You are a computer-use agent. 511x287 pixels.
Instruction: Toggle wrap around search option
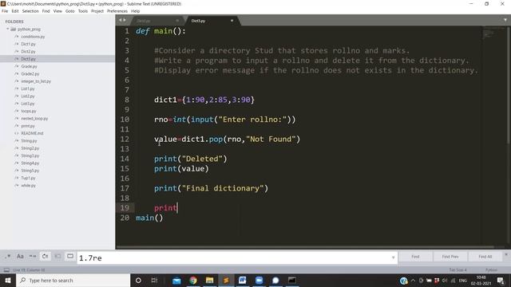[x=46, y=257]
